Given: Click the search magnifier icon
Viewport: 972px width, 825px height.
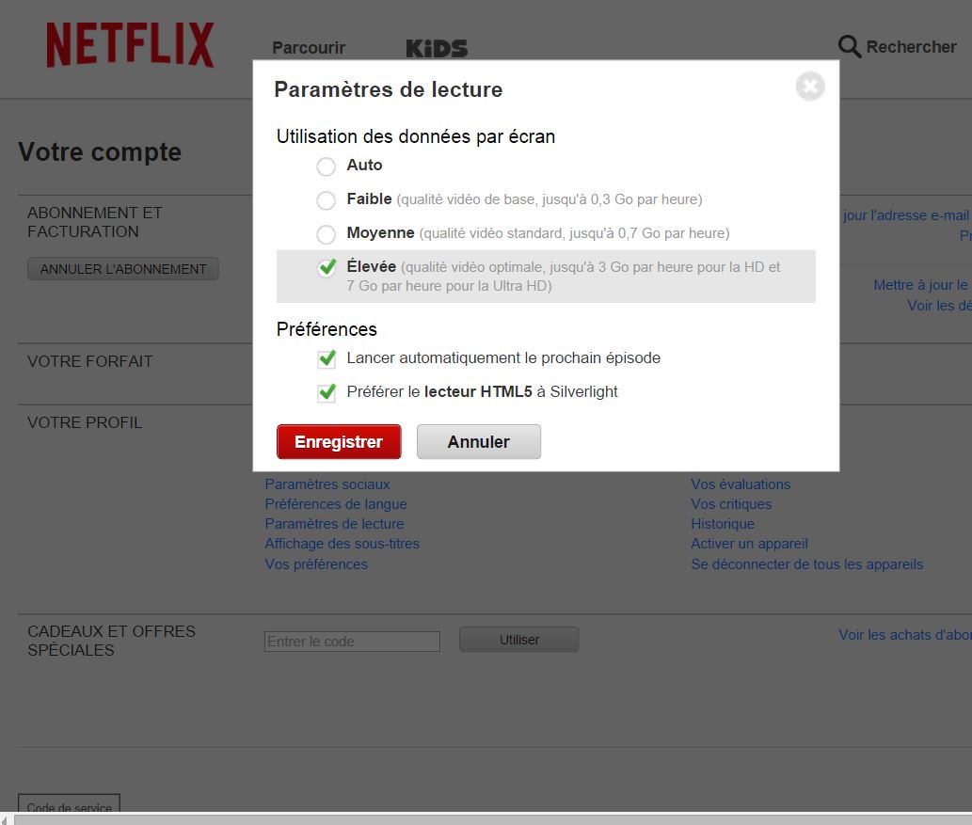Looking at the screenshot, I should [850, 46].
